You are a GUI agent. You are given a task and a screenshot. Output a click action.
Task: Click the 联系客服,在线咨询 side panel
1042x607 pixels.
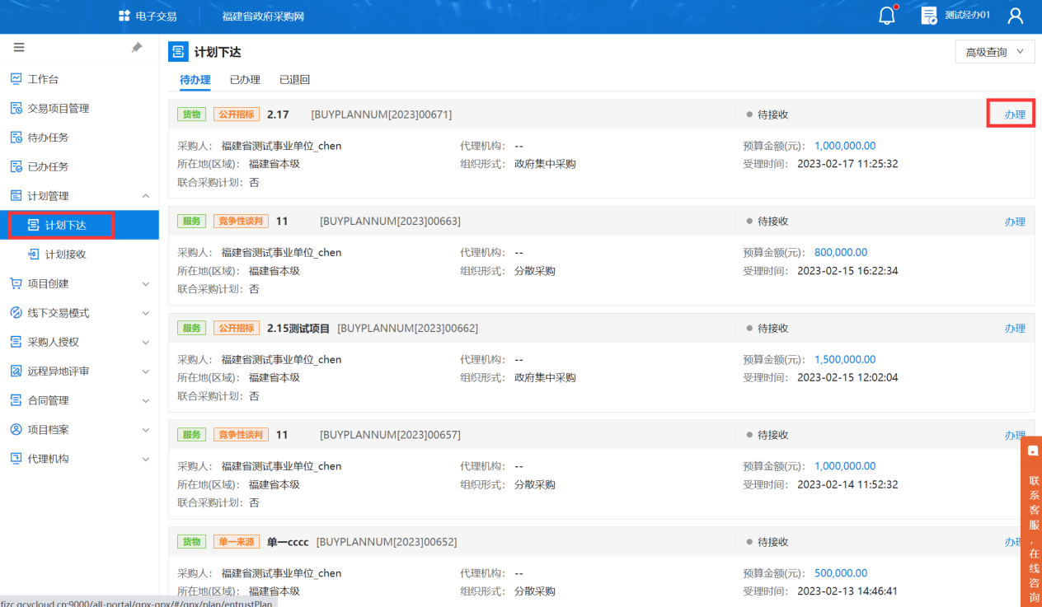tap(1031, 521)
